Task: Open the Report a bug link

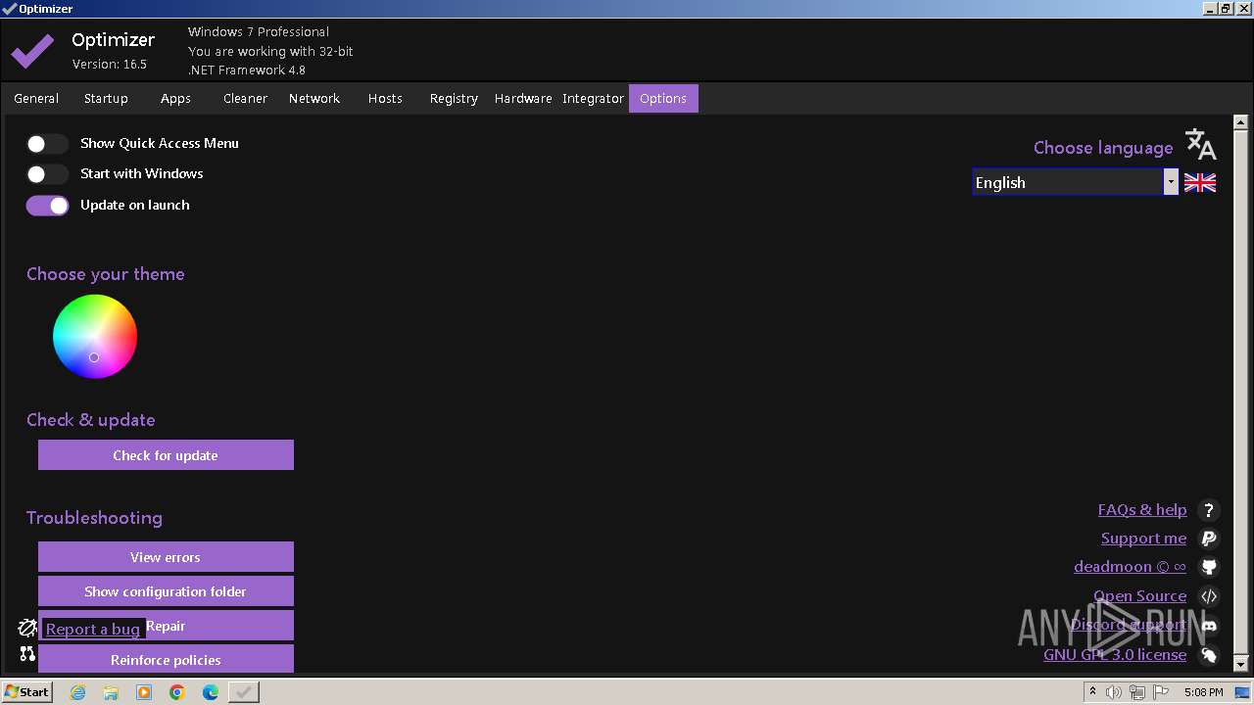Action: coord(93,629)
